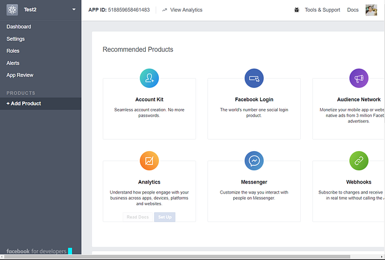
Task: Open the Docs link
Action: [x=353, y=10]
